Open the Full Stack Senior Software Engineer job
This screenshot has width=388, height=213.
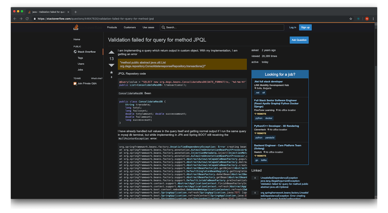(276, 103)
